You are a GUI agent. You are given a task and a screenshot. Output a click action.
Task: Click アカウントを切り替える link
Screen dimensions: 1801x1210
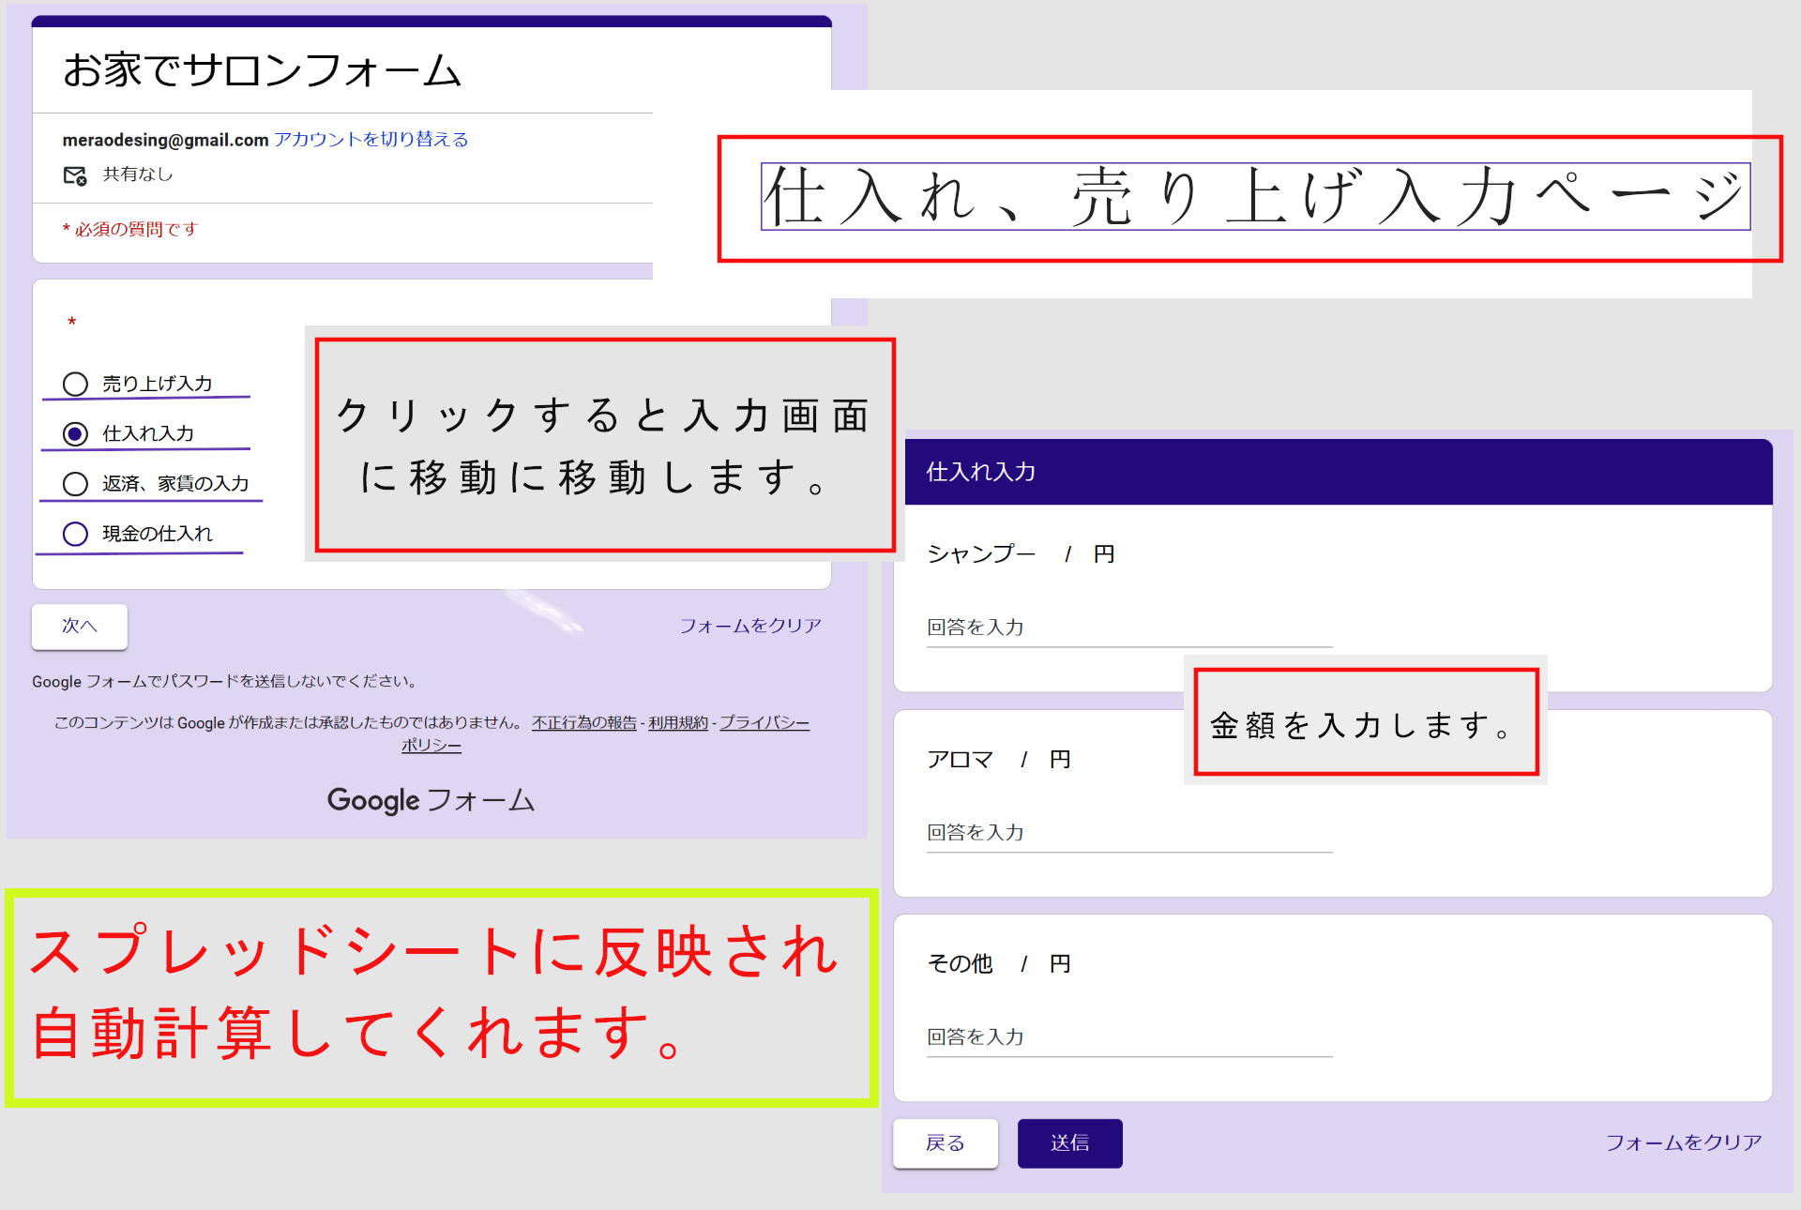coord(371,140)
